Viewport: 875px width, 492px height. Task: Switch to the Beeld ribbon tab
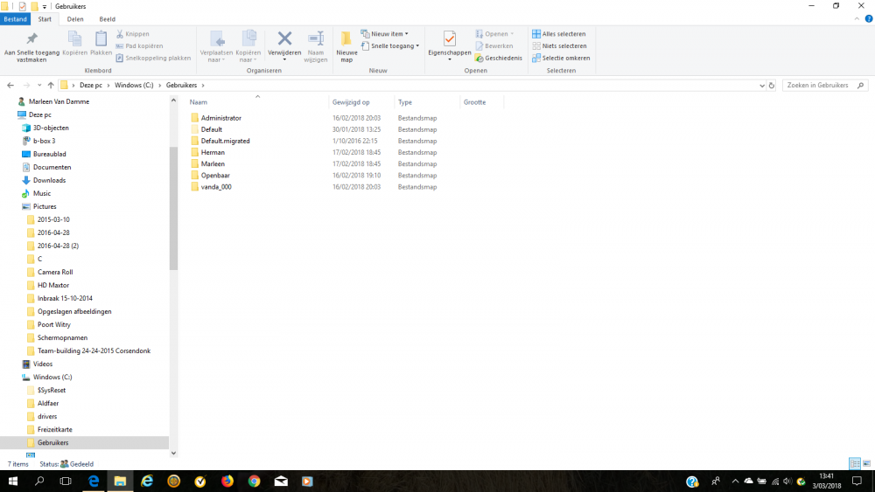(x=107, y=18)
